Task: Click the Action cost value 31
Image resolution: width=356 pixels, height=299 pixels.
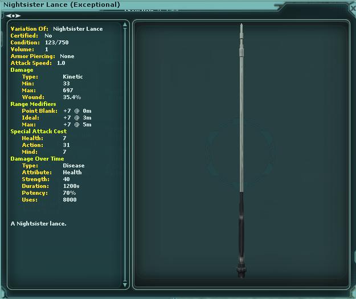Action: (x=66, y=145)
